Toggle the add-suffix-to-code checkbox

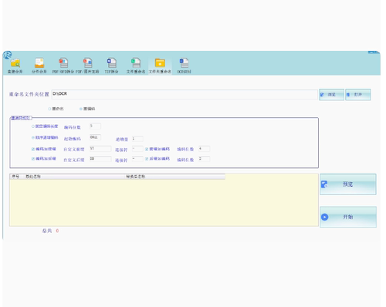coord(44,159)
